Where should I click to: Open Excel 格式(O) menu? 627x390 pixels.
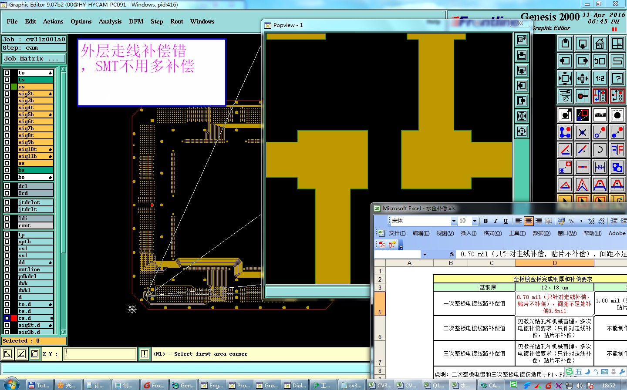pos(492,233)
